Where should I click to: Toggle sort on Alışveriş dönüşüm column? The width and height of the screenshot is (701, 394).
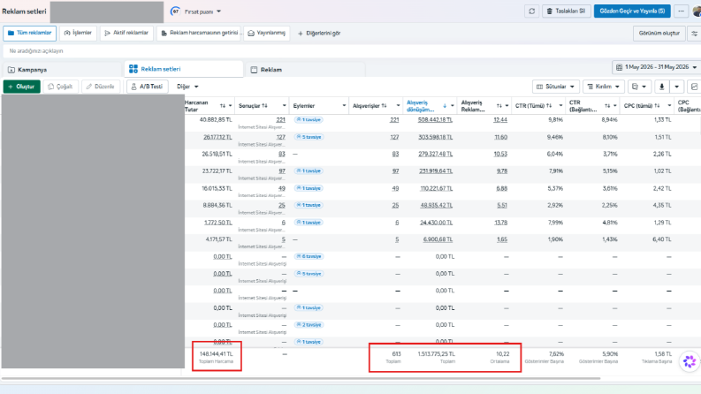(x=445, y=106)
